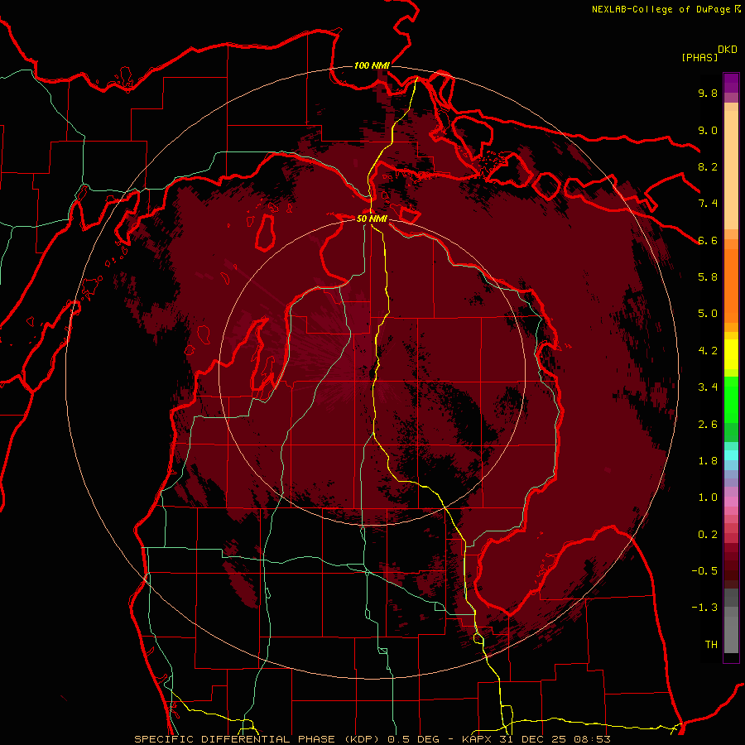The width and height of the screenshot is (745, 745).
Task: Click the TH label on the legend
Action: (x=711, y=645)
